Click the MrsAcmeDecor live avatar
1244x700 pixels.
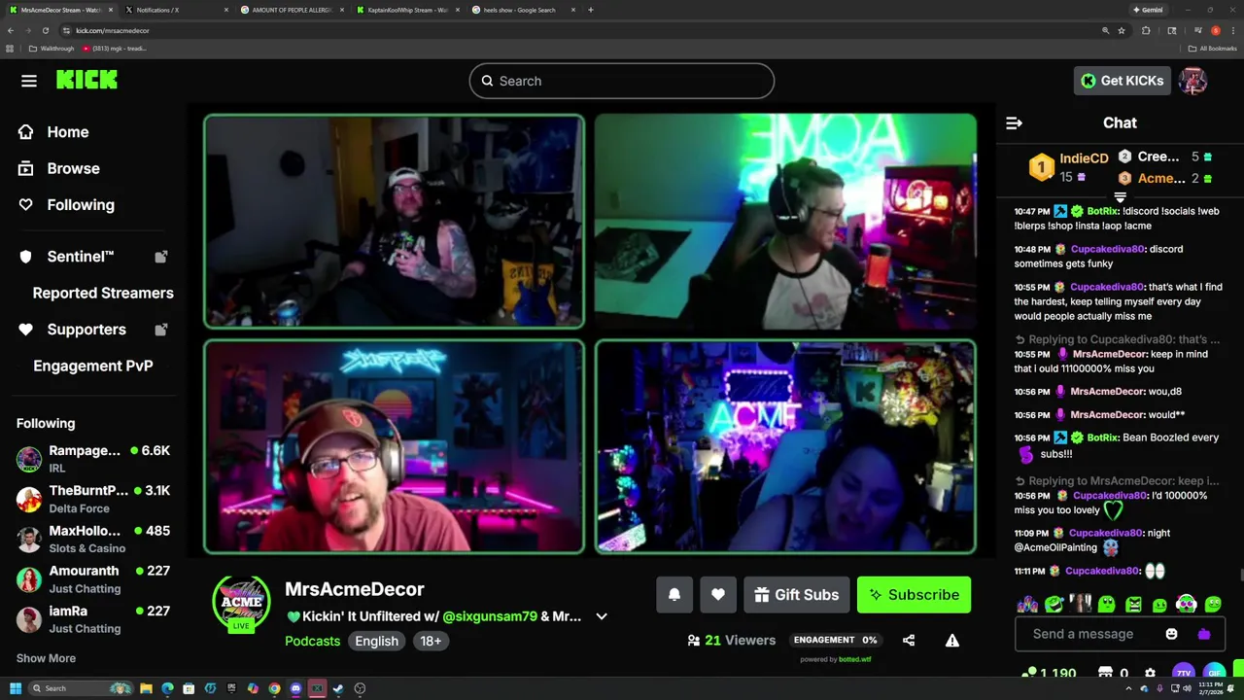[241, 605]
